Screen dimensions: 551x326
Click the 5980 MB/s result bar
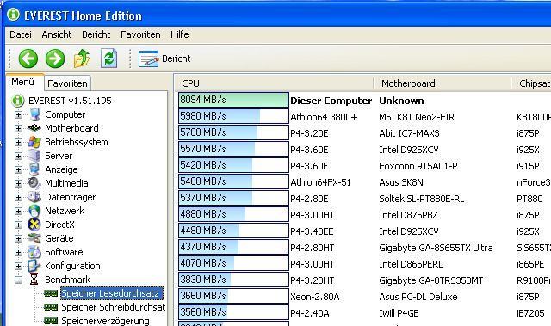coord(233,116)
